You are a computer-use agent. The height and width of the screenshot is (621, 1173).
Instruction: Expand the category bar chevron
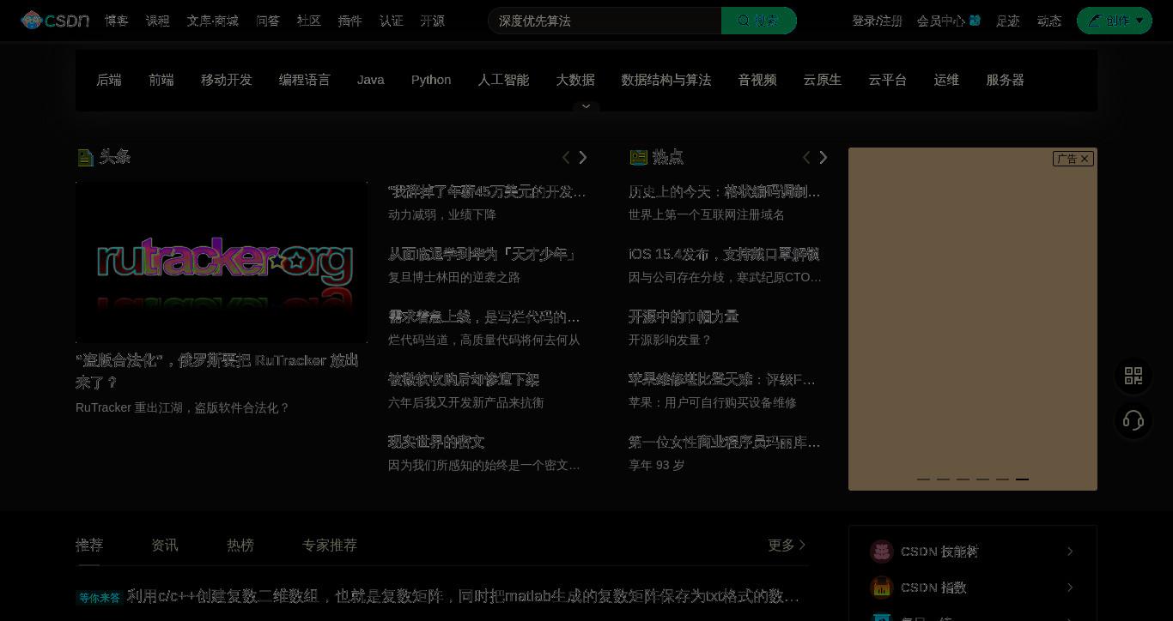[586, 106]
